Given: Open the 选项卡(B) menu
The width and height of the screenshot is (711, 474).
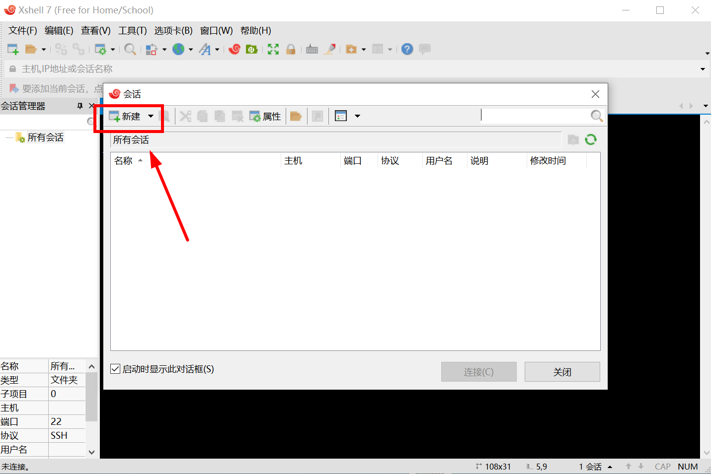Looking at the screenshot, I should tap(173, 31).
